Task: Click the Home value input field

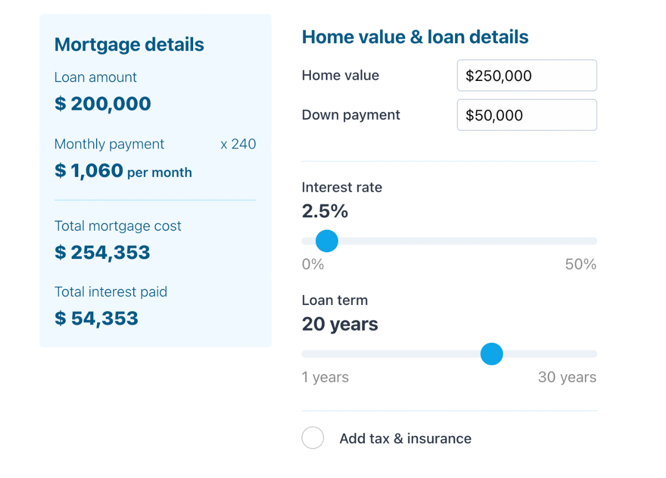Action: tap(527, 75)
